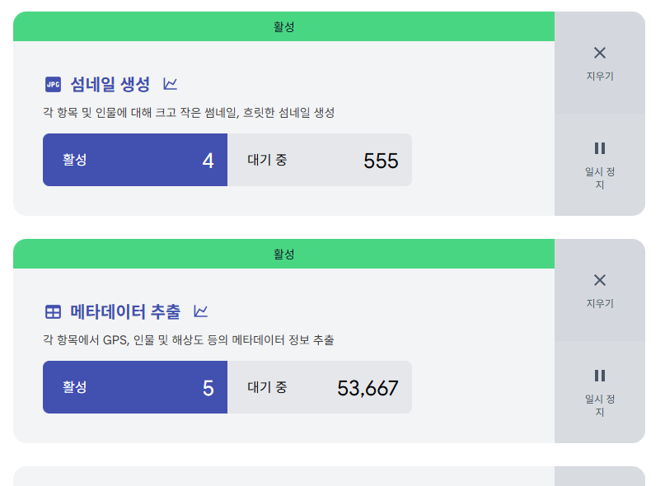Click the green 활성 status bar above 메타데이터 추출
665x486 pixels.
(x=283, y=254)
